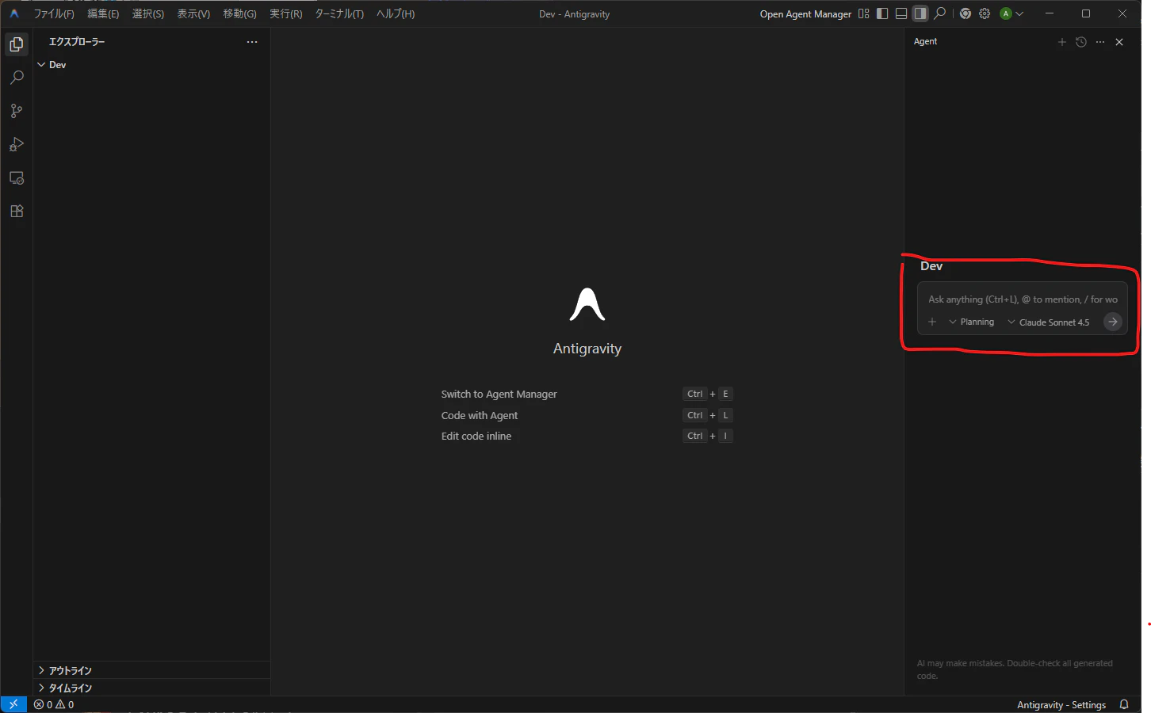Toggle the Agent side panel visibility
This screenshot has height=713, width=1151.
tap(920, 13)
